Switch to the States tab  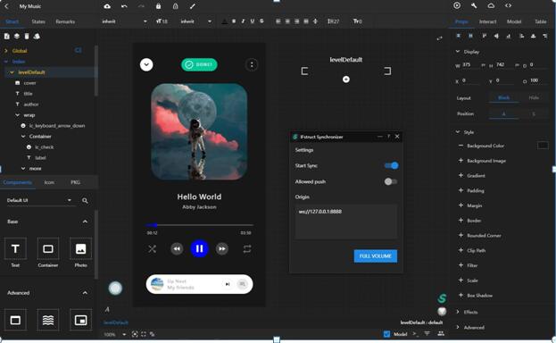click(x=38, y=21)
